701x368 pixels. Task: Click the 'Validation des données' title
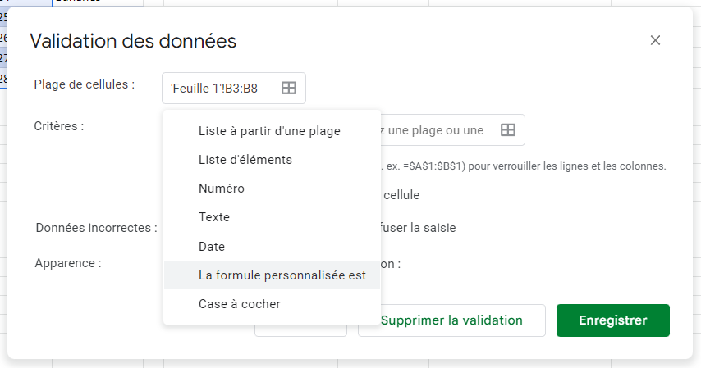click(133, 41)
